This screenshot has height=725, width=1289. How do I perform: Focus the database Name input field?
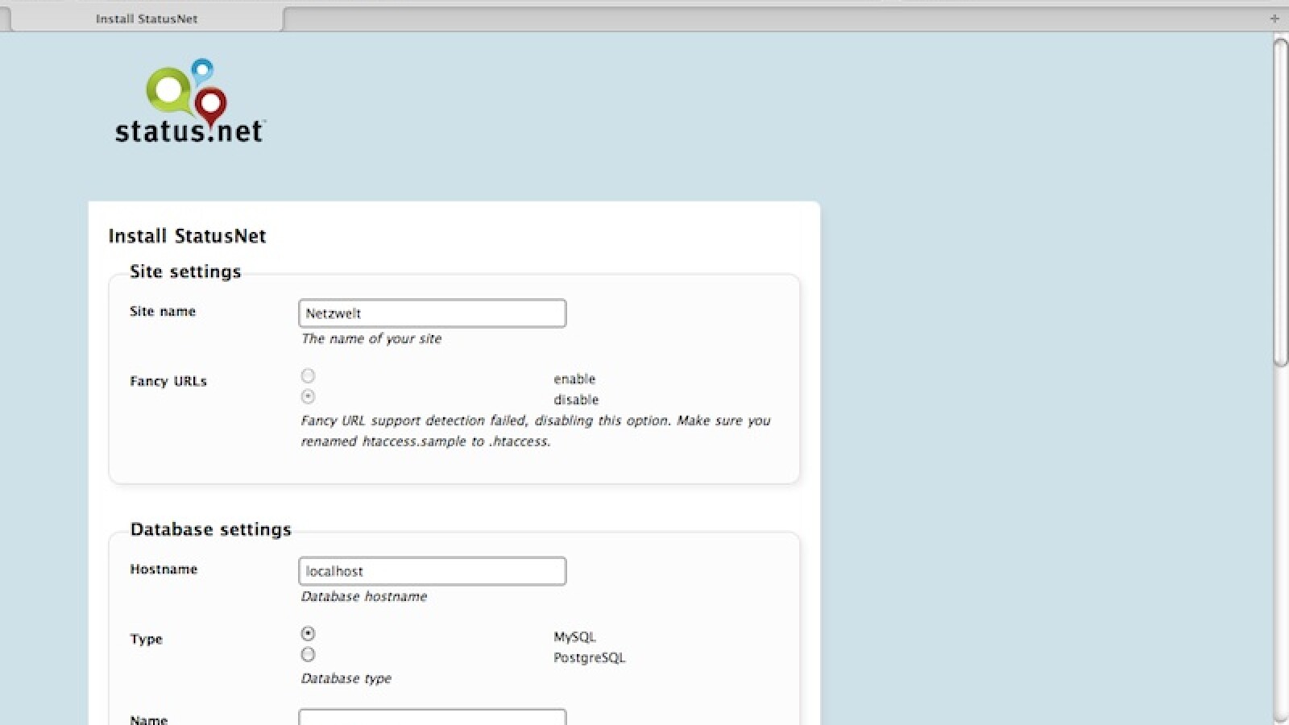432,717
